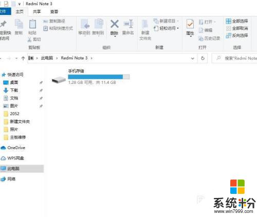Select the phone storage drive icon
This screenshot has height=217, width=257.
tap(59, 80)
